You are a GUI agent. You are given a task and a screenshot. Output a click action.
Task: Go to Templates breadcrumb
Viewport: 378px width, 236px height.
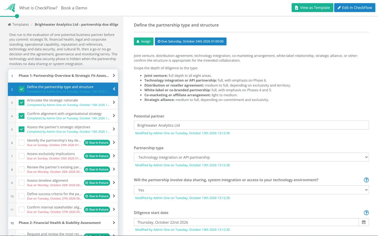pyautogui.click(x=21, y=24)
